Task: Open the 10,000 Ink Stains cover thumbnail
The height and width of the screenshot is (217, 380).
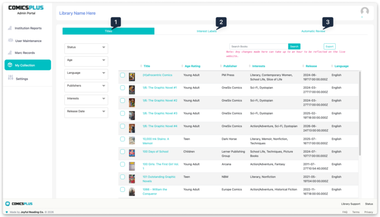Action: pyautogui.click(x=132, y=140)
